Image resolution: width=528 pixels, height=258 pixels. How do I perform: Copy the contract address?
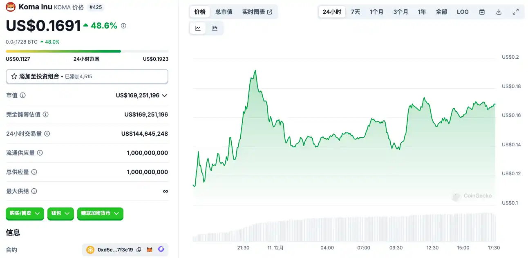pyautogui.click(x=139, y=249)
